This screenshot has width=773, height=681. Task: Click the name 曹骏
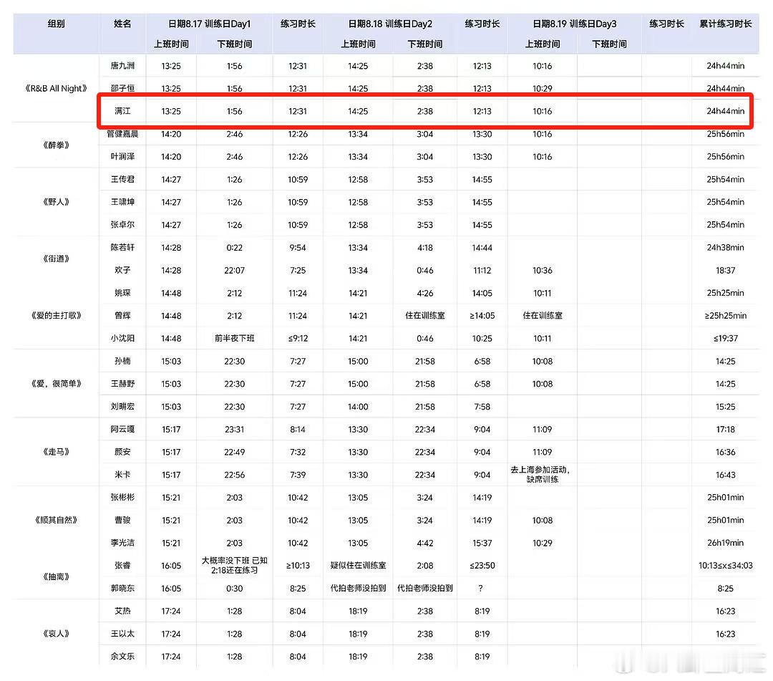click(x=122, y=520)
